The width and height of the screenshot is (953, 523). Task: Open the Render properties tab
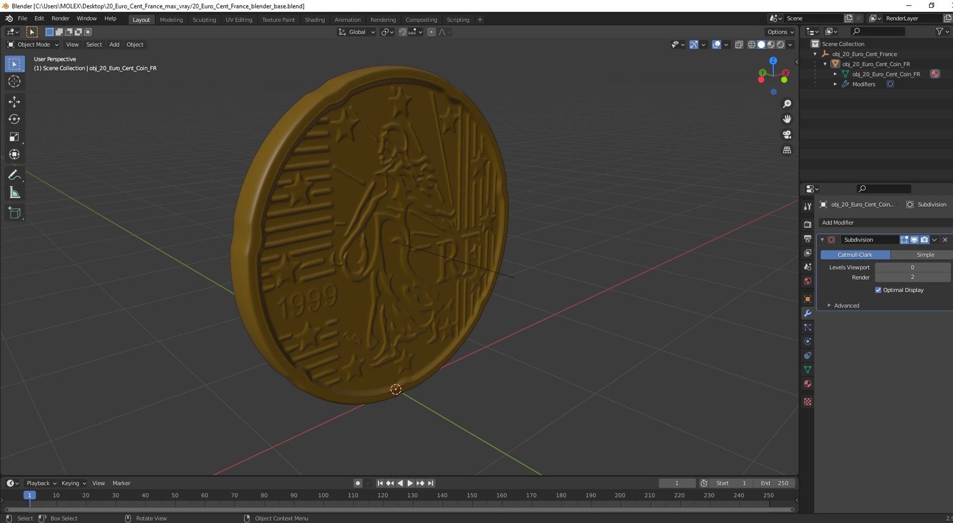pyautogui.click(x=808, y=225)
